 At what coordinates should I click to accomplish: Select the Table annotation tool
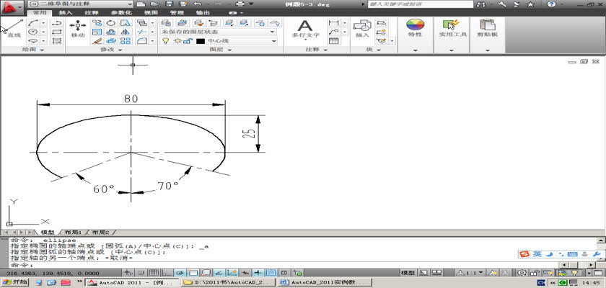(x=334, y=41)
